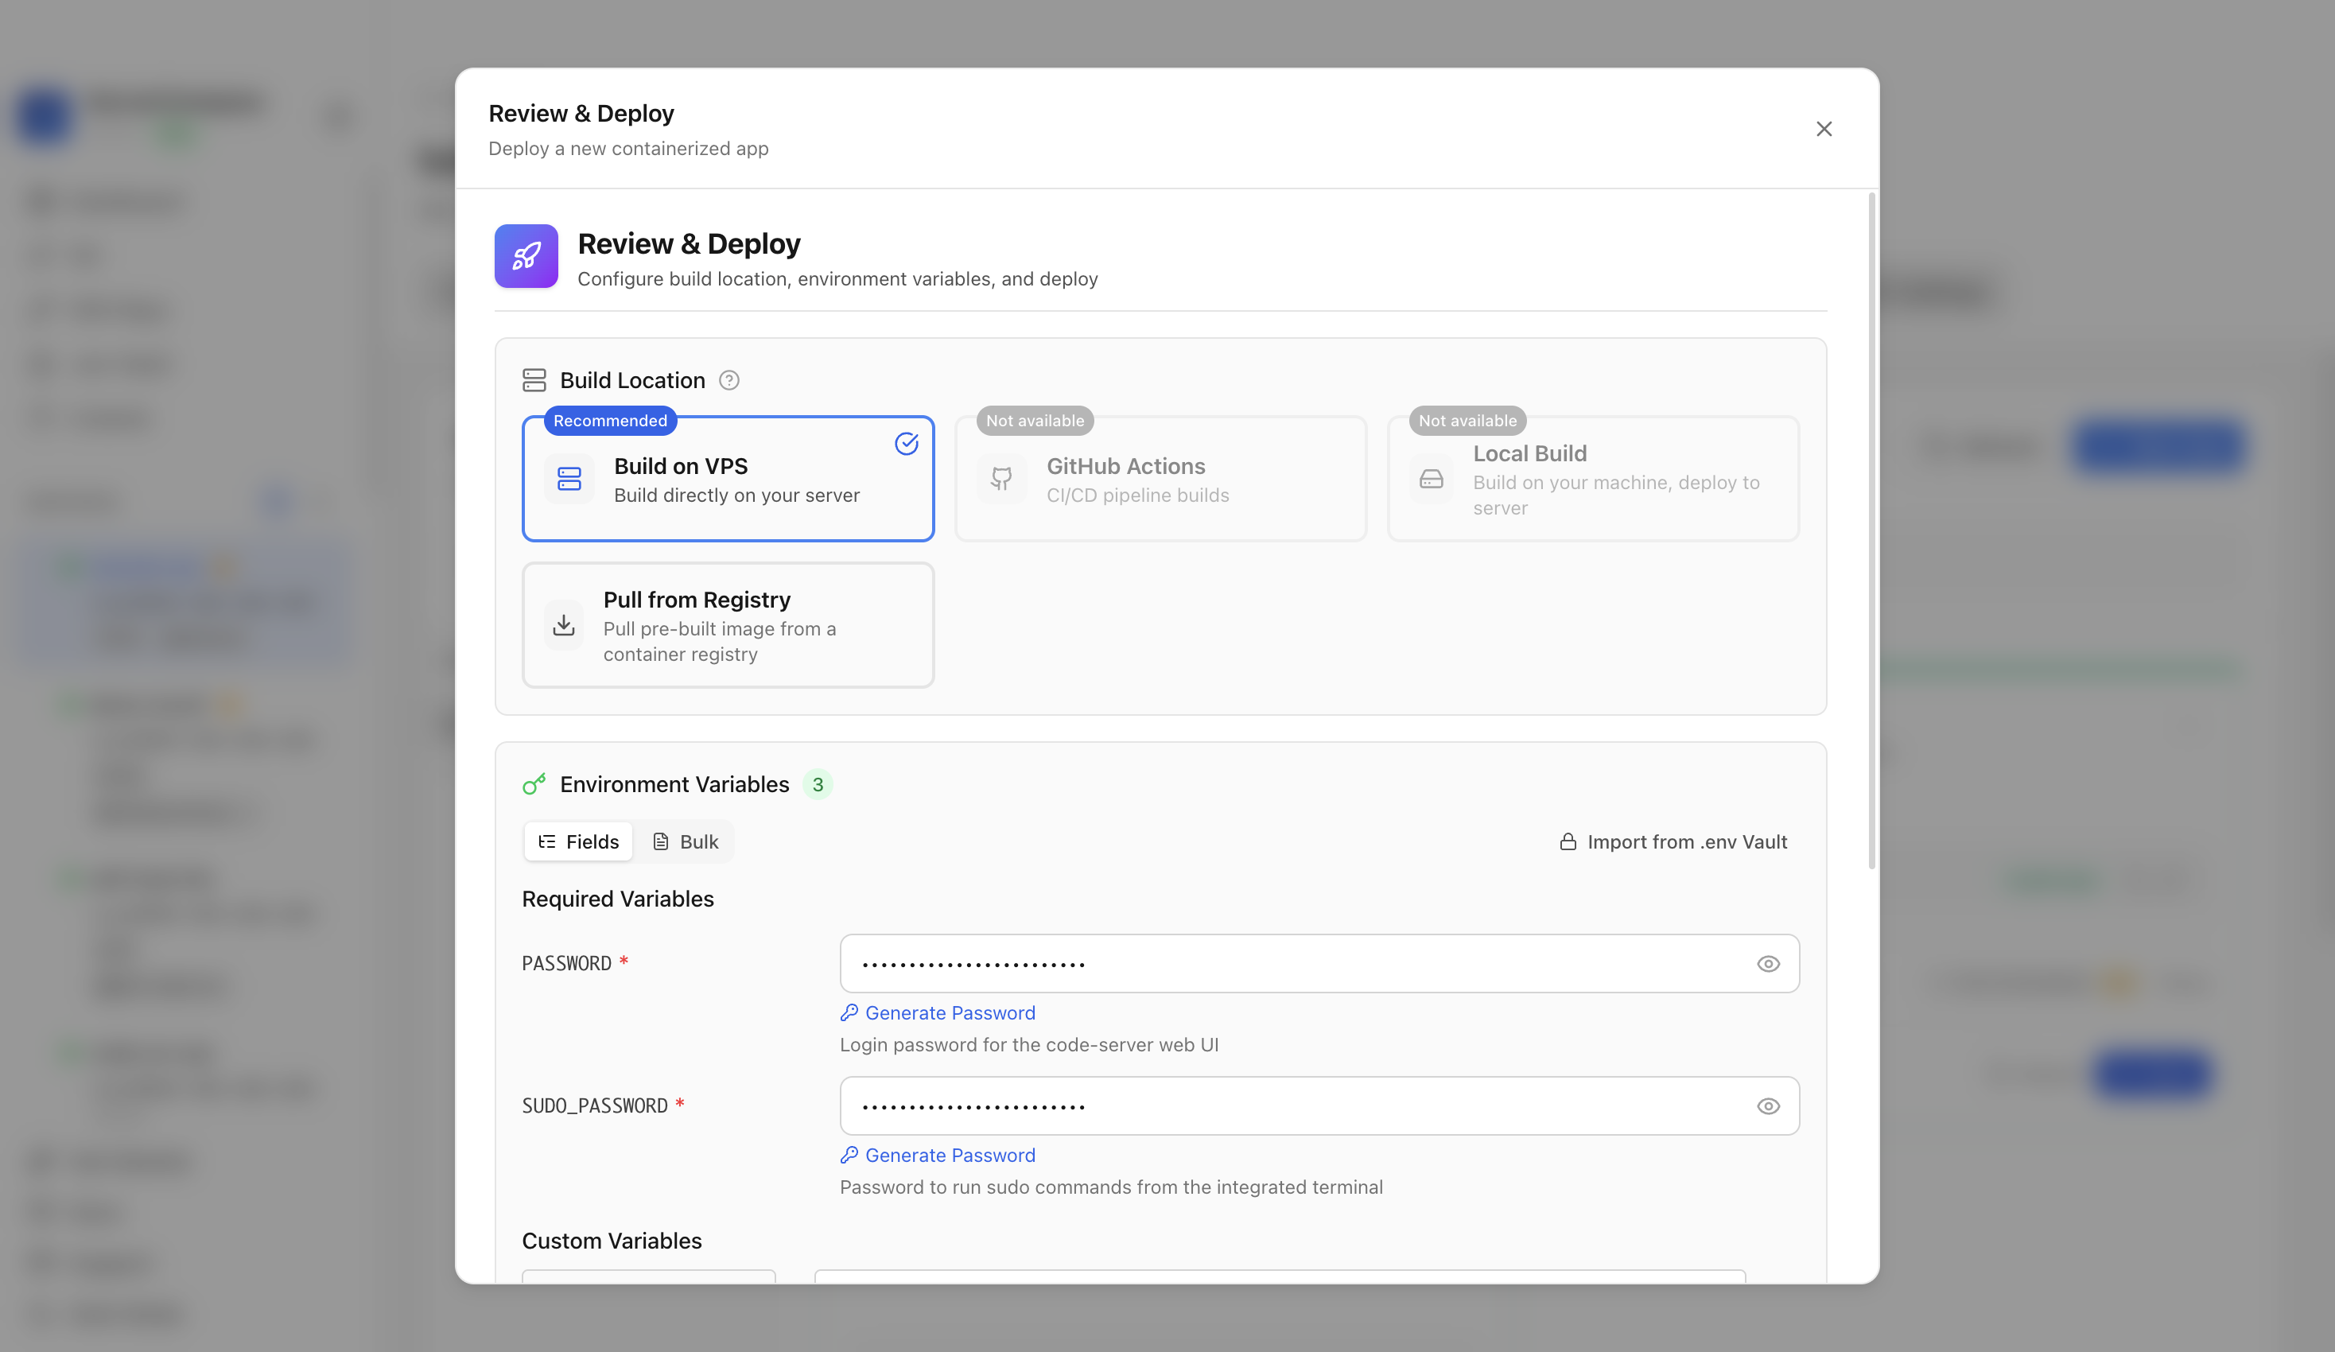Open the Build Location help tooltip icon
This screenshot has width=2335, height=1352.
pyautogui.click(x=729, y=381)
